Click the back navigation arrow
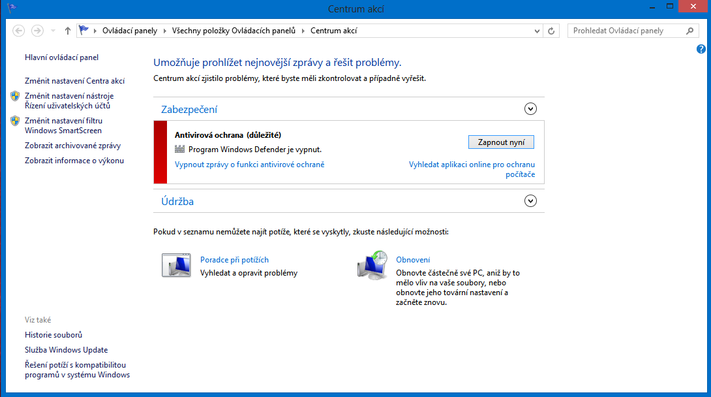This screenshot has width=711, height=397. [19, 31]
